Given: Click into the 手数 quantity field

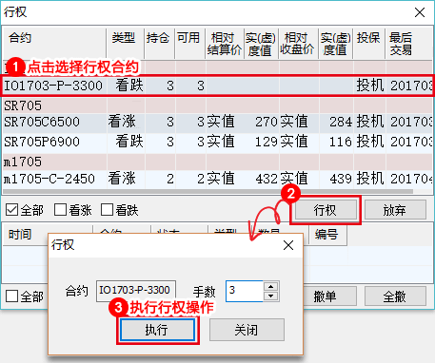Looking at the screenshot, I should click(245, 291).
